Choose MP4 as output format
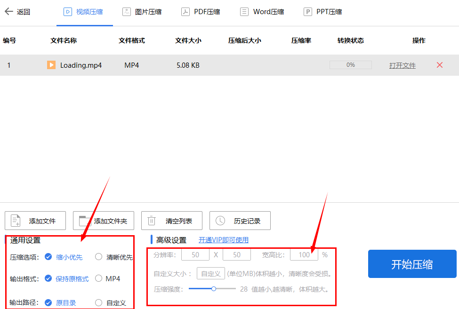Screen dimensions: 459x309 (99, 278)
